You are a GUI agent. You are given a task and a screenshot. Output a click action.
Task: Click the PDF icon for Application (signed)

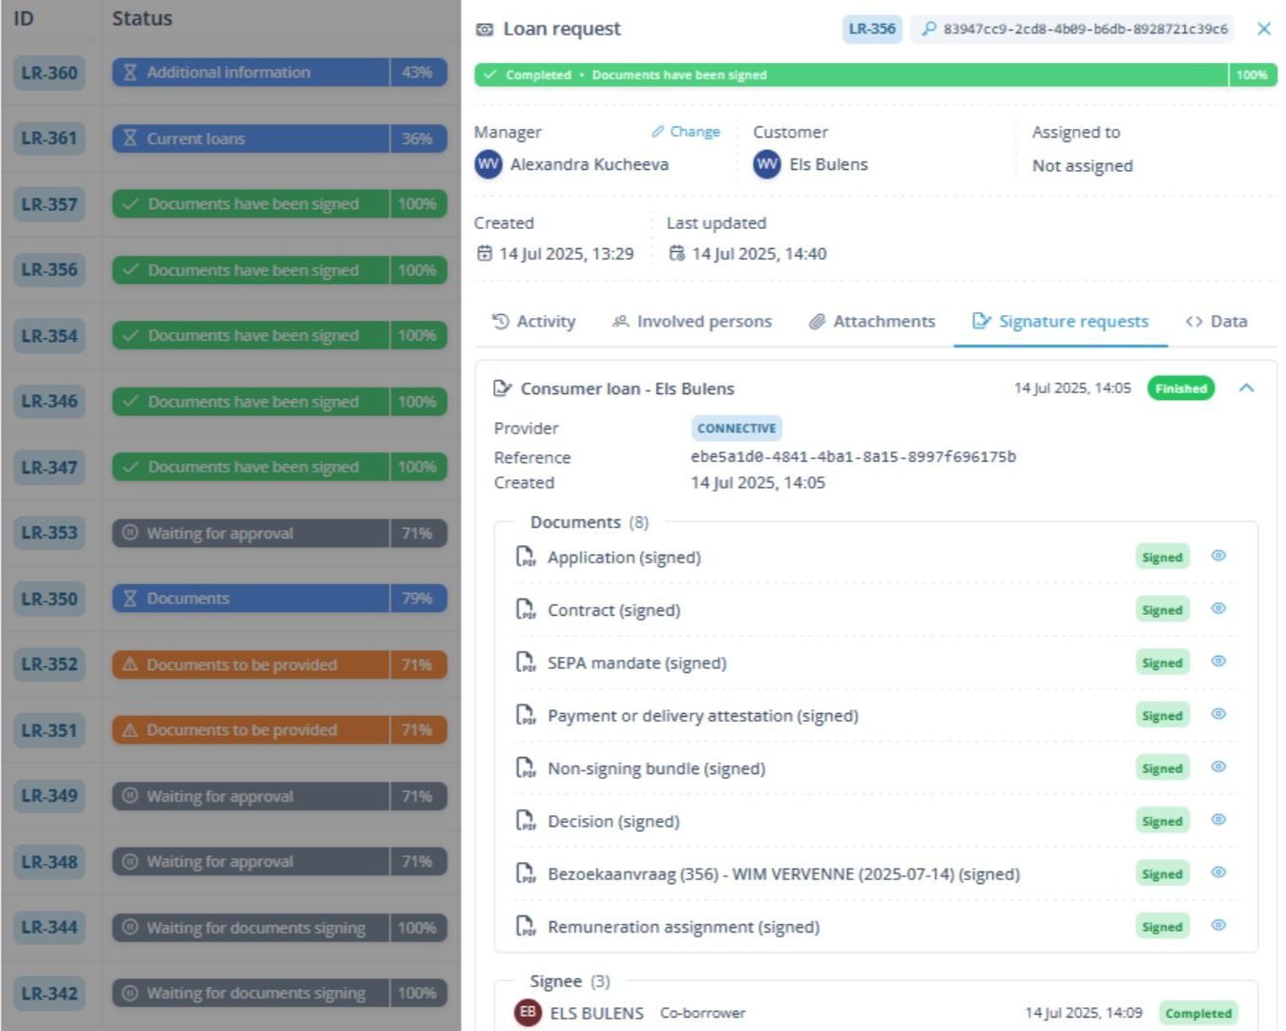pos(525,557)
